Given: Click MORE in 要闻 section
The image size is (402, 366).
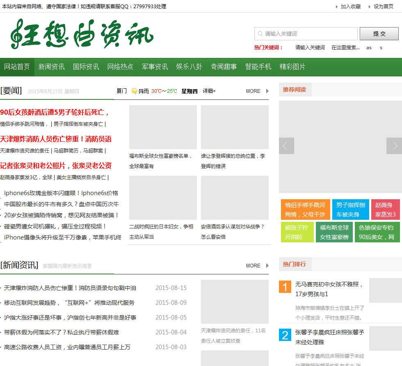Looking at the screenshot, I should pyautogui.click(x=253, y=91).
